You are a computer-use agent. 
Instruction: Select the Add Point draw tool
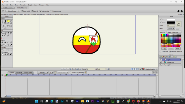point(8,21)
